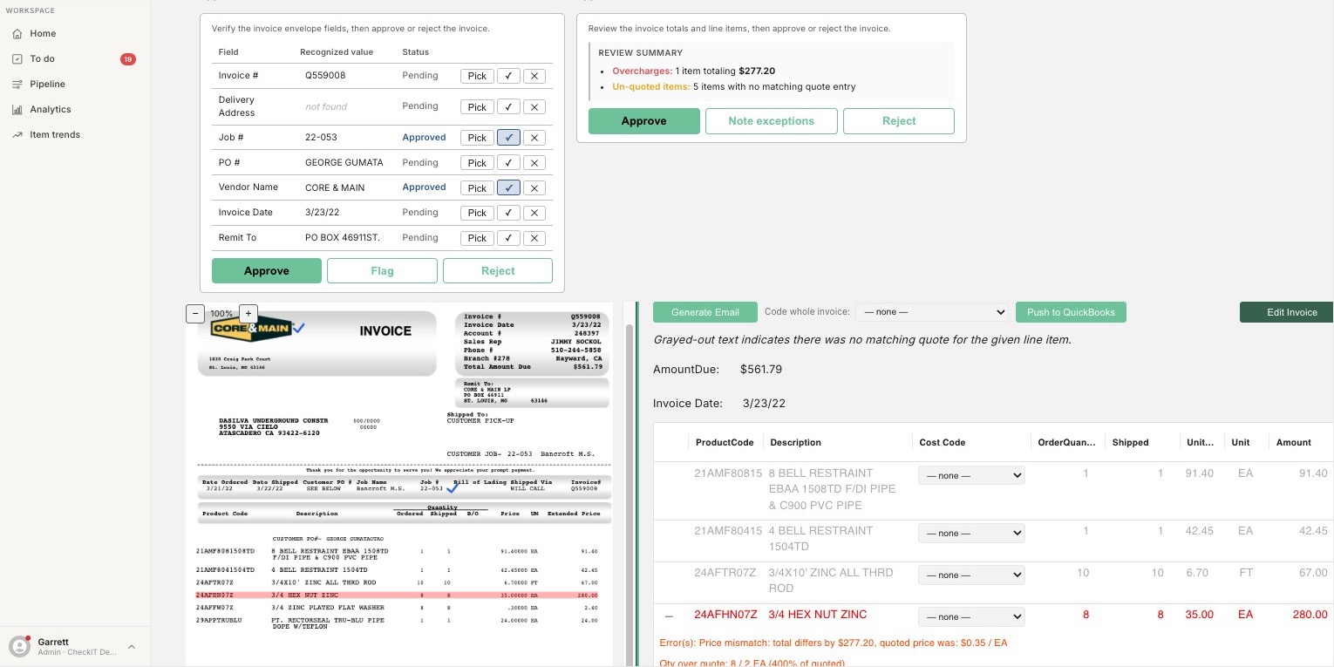Click Generate Email button

coord(705,312)
